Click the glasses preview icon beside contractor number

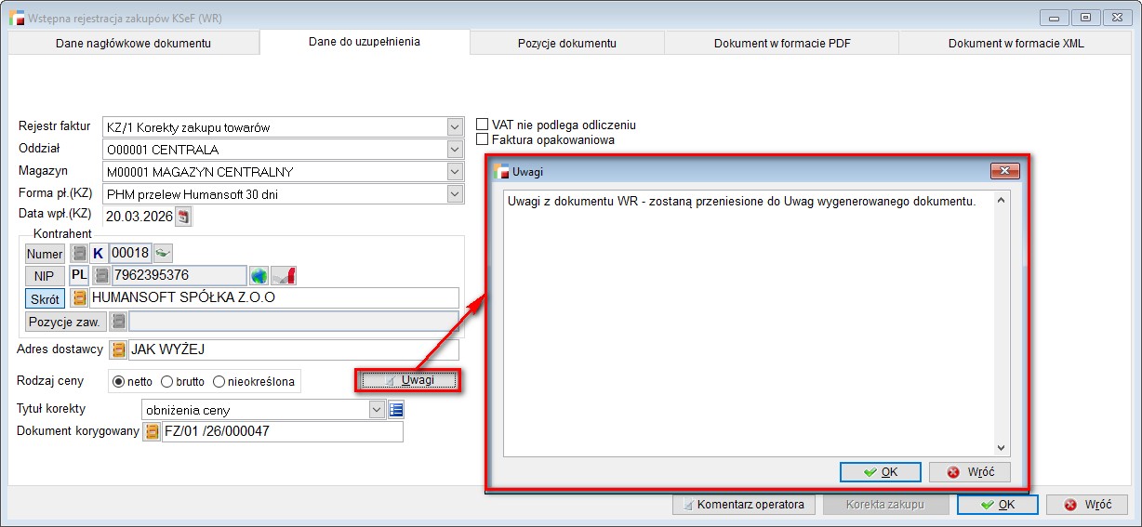[164, 253]
